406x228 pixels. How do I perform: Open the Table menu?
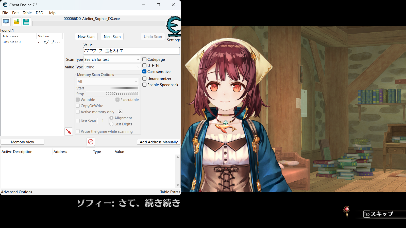coord(27,13)
